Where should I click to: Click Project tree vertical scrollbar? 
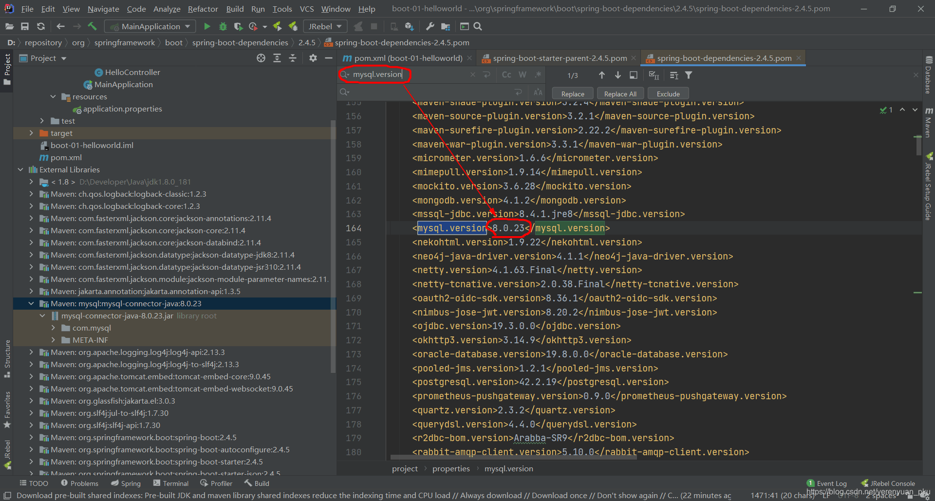tap(333, 246)
